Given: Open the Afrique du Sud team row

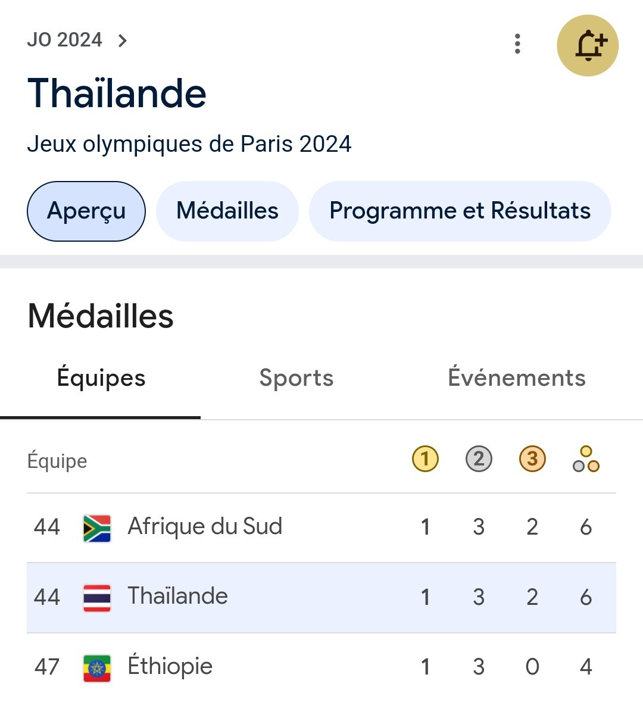Looking at the screenshot, I should pos(205,527).
